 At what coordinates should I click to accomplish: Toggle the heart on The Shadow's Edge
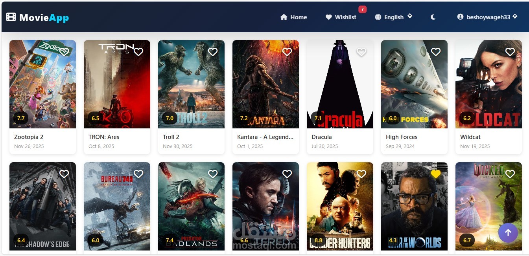click(x=64, y=174)
